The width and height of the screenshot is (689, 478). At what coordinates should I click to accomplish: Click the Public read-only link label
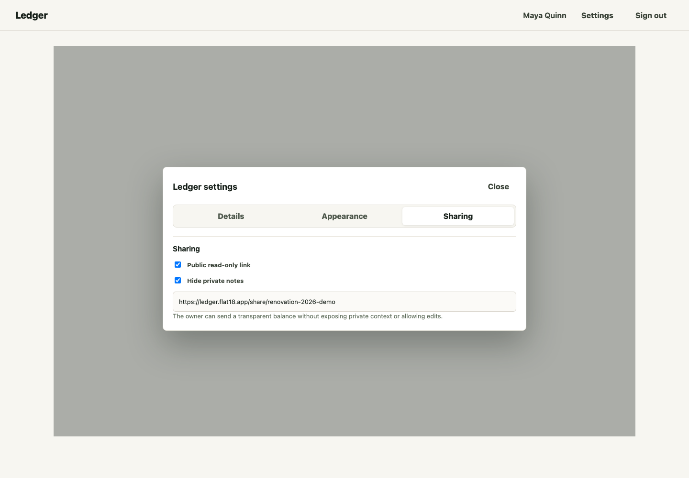(219, 265)
